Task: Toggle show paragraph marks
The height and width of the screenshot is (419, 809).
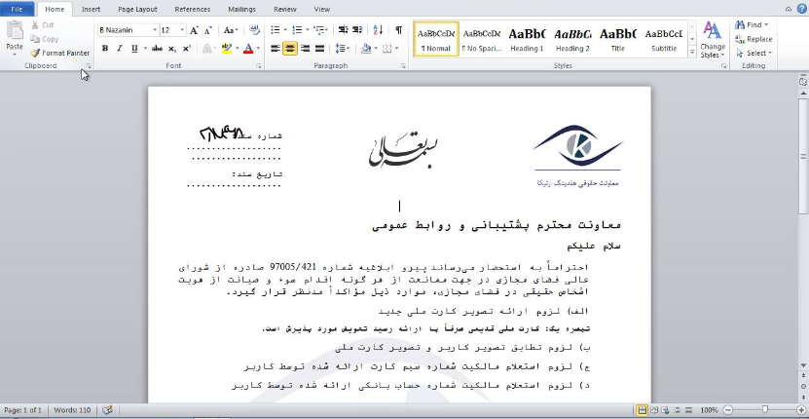Action: point(399,30)
